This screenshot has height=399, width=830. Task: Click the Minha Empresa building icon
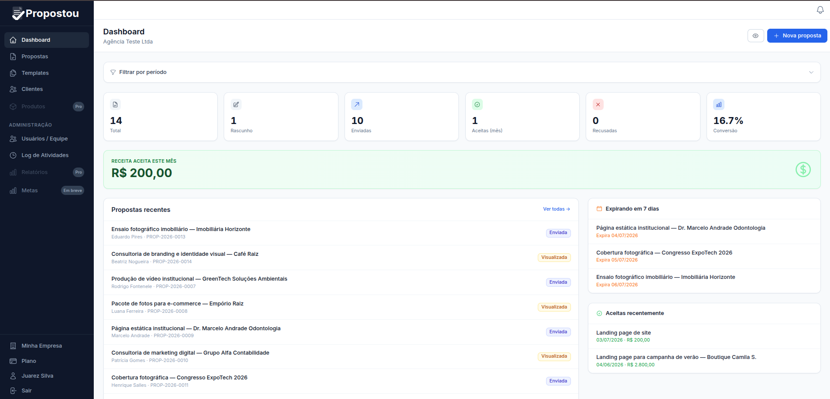(x=13, y=346)
